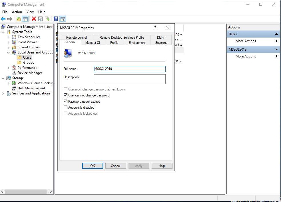Open the Help menu
Viewport: 281px width, 202px height.
coord(42,12)
